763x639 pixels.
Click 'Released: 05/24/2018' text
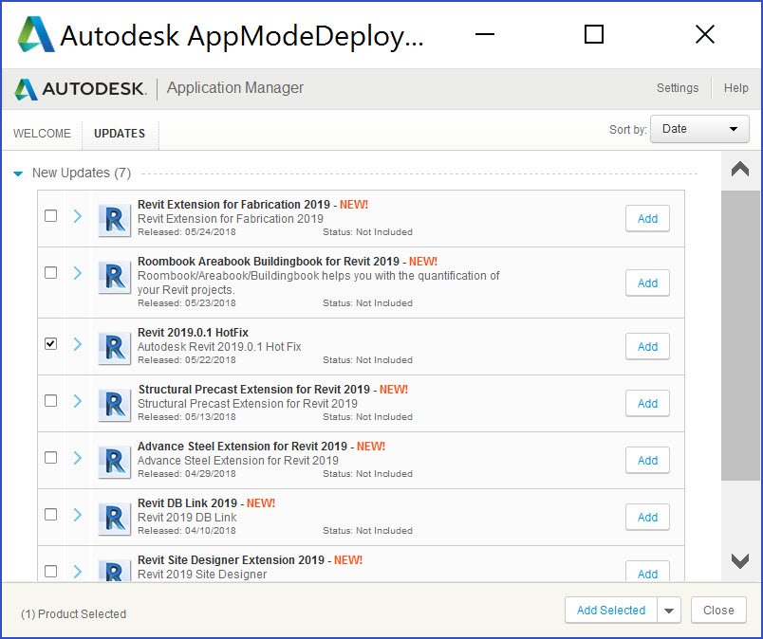pyautogui.click(x=187, y=232)
